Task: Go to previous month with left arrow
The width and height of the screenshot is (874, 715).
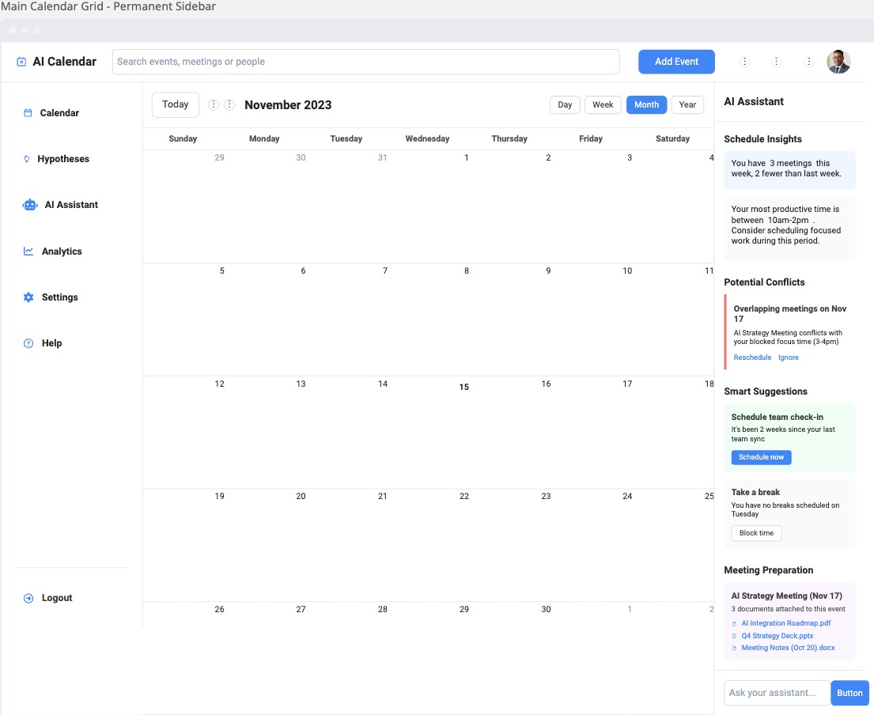Action: (x=212, y=104)
